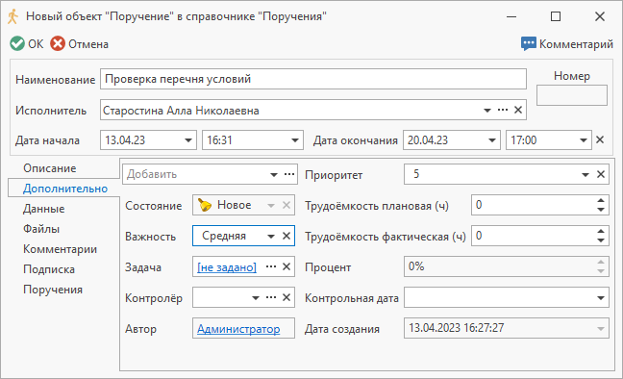Screen dimensions: 623x379
Task: Clear the Важность value with X
Action: (x=287, y=236)
